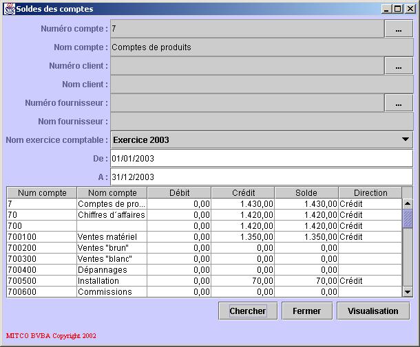Click the De date field 01/01/2003

point(262,159)
